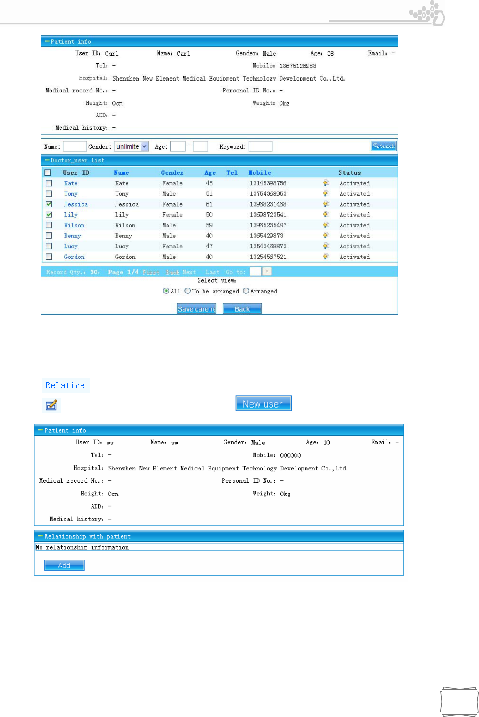Image resolution: width=479 pixels, height=717 pixels.
Task: Open the Gordon user ID link
Action: pyautogui.click(x=74, y=257)
